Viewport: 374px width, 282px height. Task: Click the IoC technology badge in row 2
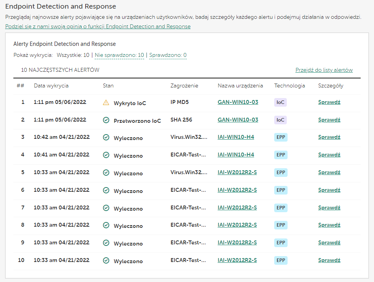(x=280, y=120)
